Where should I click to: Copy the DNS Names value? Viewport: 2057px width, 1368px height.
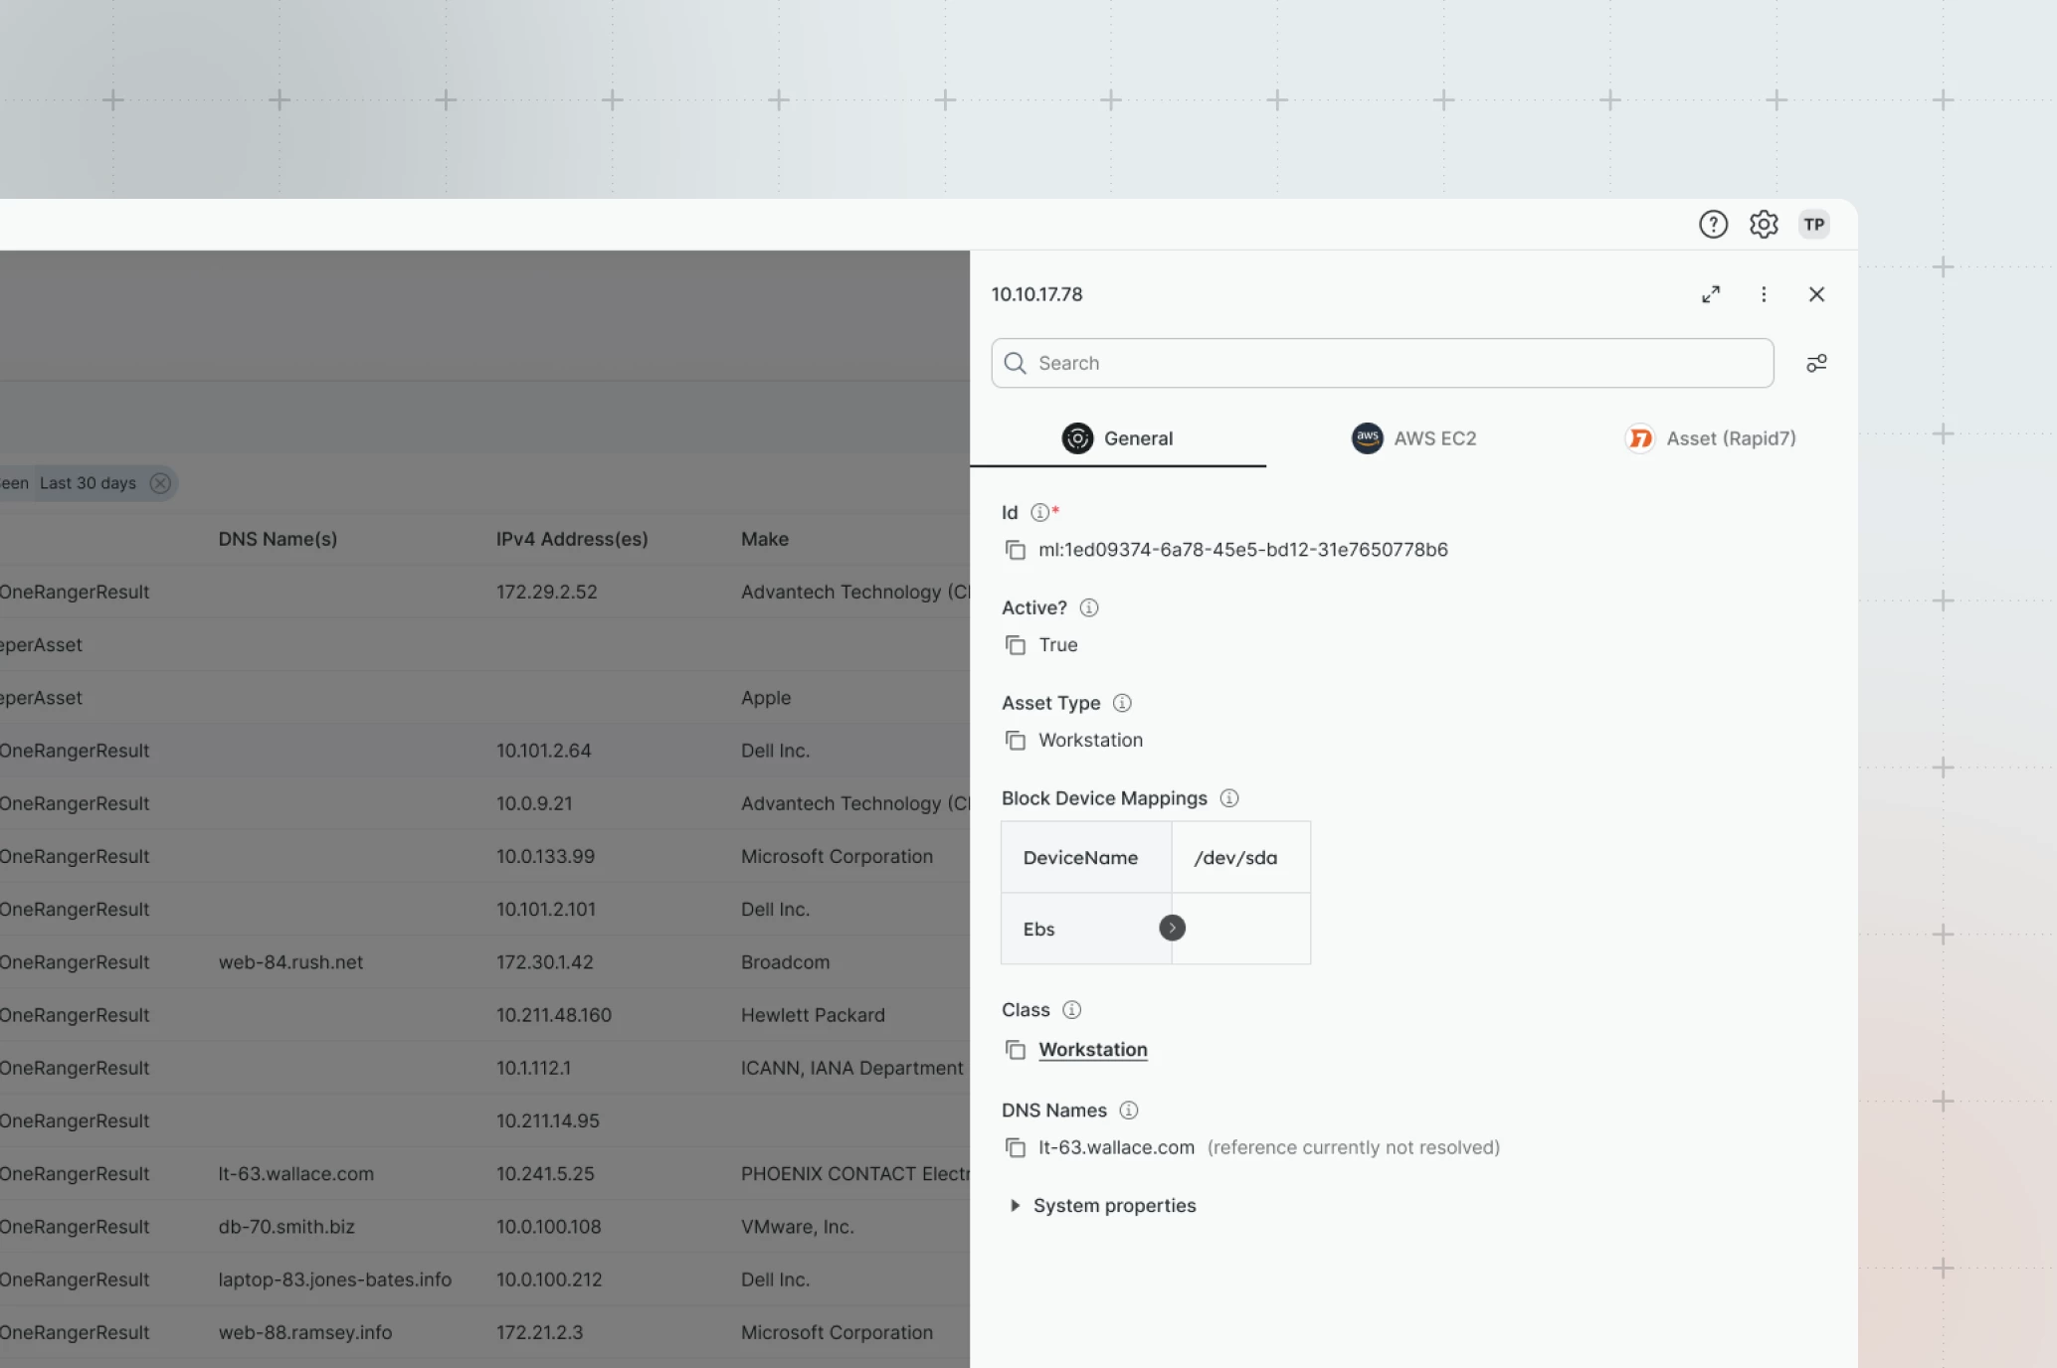(x=1016, y=1147)
